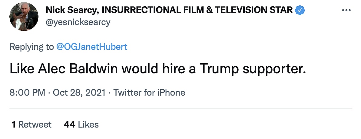View the "Likes" list label
The image size is (361, 139).
coord(88,124)
